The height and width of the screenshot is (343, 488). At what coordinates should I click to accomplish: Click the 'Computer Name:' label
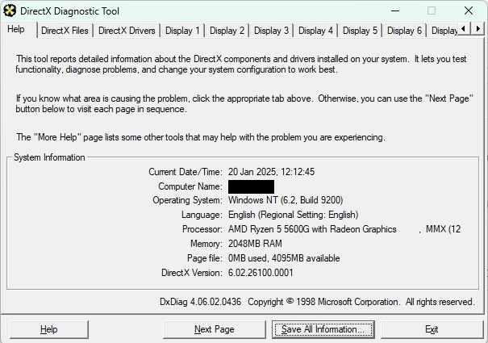(190, 186)
